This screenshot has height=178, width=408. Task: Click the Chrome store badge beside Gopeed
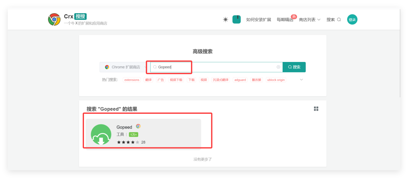[x=138, y=126]
